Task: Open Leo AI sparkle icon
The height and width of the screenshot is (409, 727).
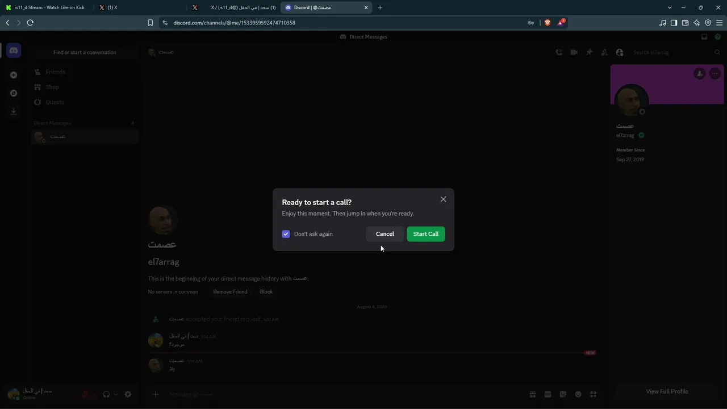Action: [696, 23]
